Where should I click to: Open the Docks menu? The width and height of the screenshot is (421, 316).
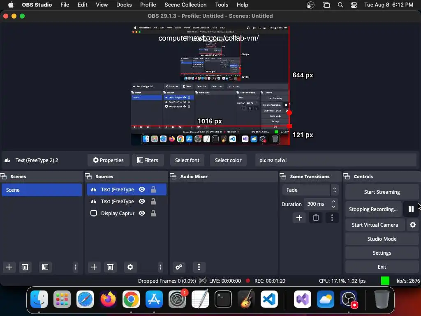[124, 5]
